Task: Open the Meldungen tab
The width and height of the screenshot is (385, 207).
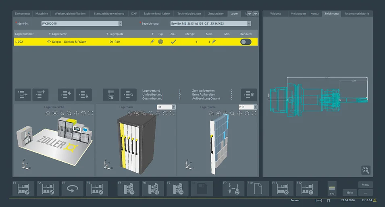Action: click(298, 14)
